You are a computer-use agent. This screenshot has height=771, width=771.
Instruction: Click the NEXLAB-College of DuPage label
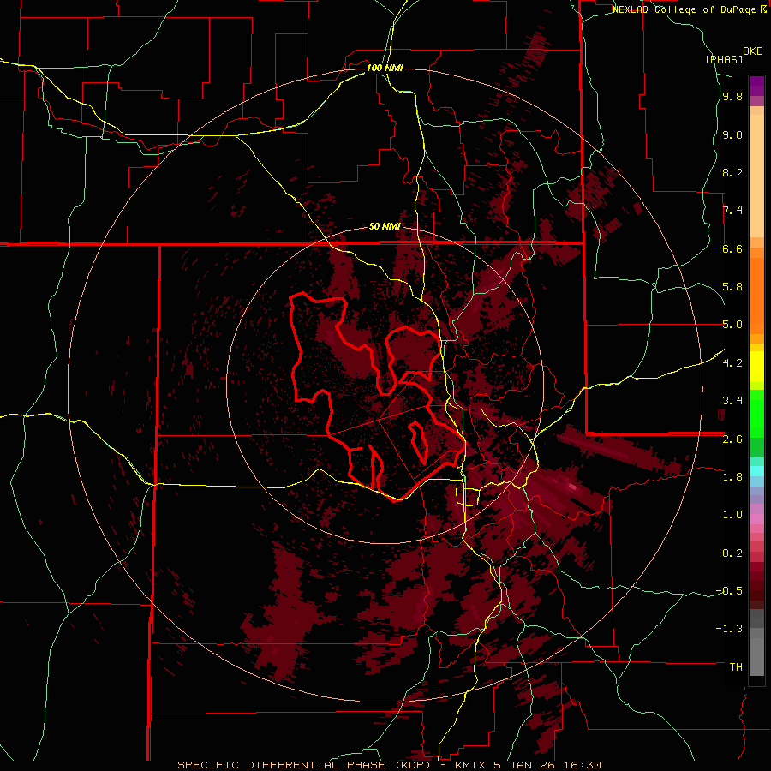684,9
